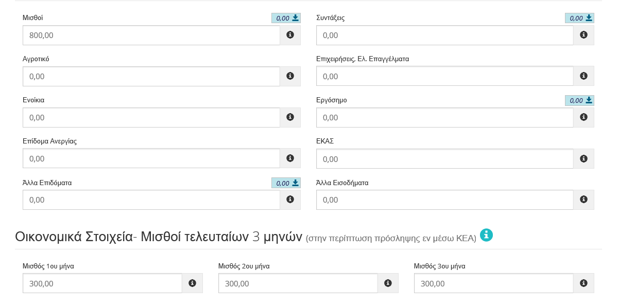Click the info icon next to Ενοίκια

tap(290, 117)
